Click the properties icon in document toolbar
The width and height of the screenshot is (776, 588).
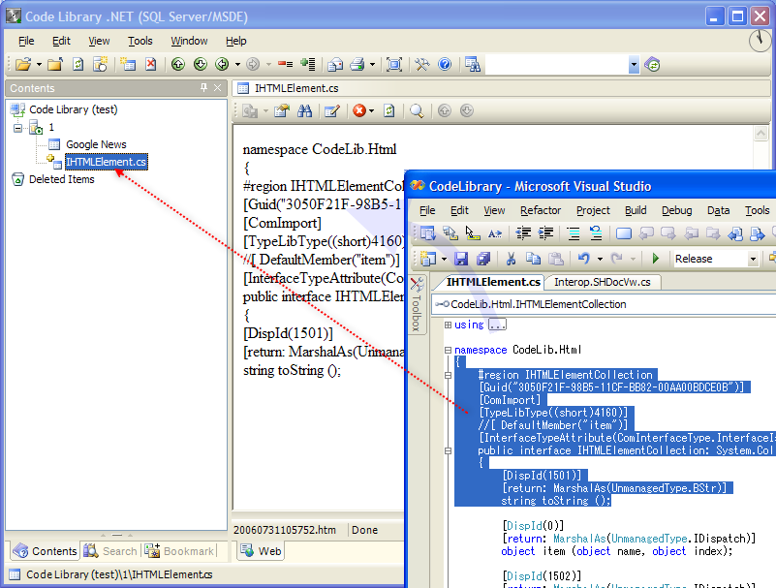pyautogui.click(x=282, y=110)
